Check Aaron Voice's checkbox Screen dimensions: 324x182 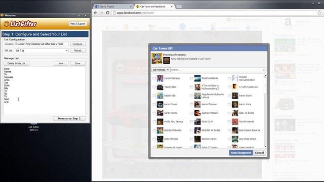point(229,105)
